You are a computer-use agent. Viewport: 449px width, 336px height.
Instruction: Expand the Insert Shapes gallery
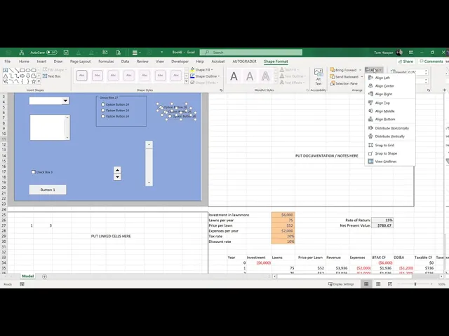[x=39, y=82]
